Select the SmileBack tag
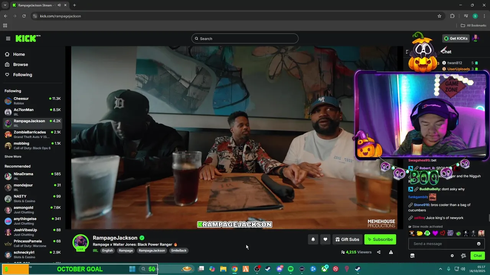The image size is (490, 275). point(179,251)
